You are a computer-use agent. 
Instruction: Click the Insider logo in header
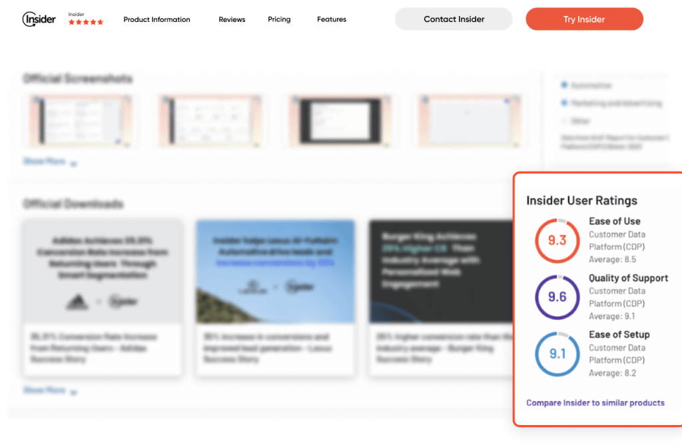[39, 19]
